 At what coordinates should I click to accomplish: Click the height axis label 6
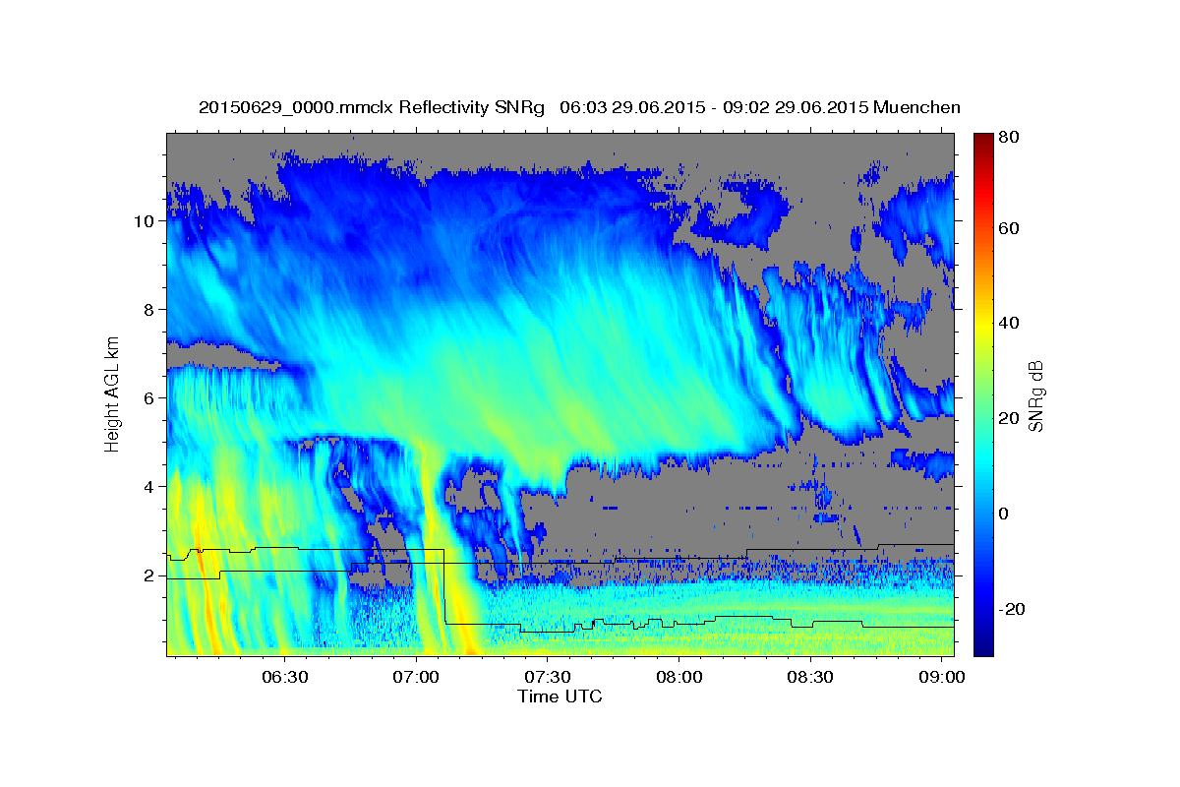(x=151, y=398)
